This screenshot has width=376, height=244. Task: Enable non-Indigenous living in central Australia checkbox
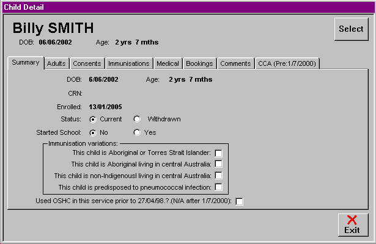(218, 176)
